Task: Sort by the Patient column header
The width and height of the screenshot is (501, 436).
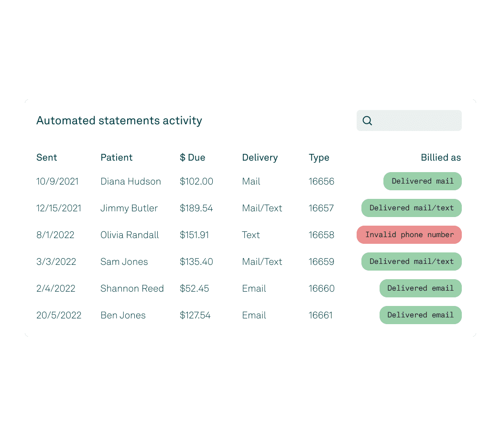Action: pyautogui.click(x=116, y=157)
